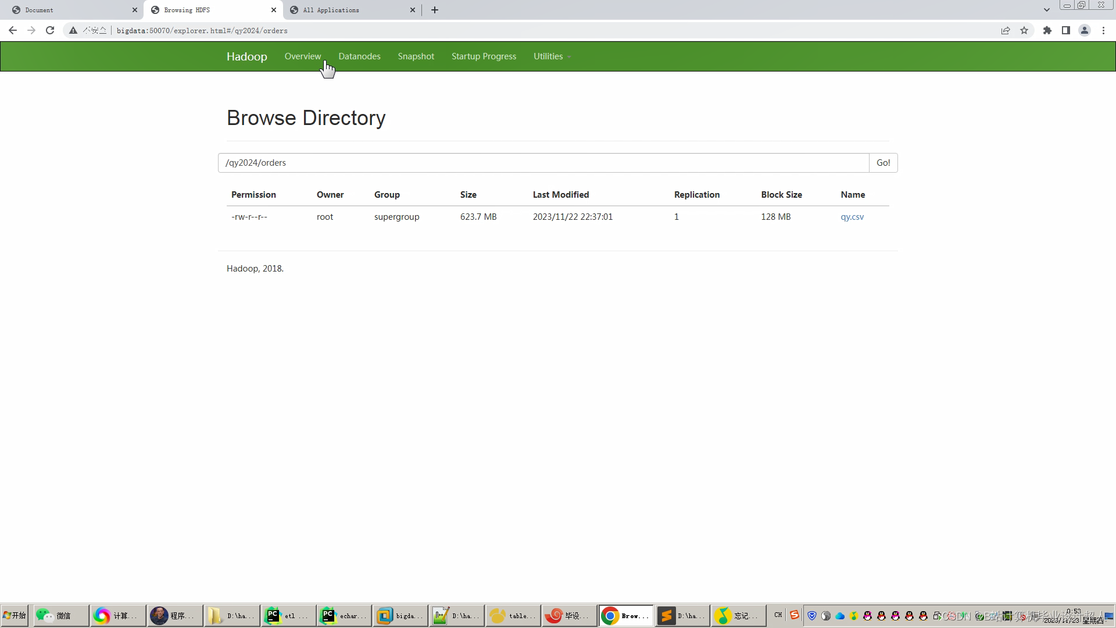Bookmark this page with star icon
Screen dimensions: 1116x628
click(1024, 30)
